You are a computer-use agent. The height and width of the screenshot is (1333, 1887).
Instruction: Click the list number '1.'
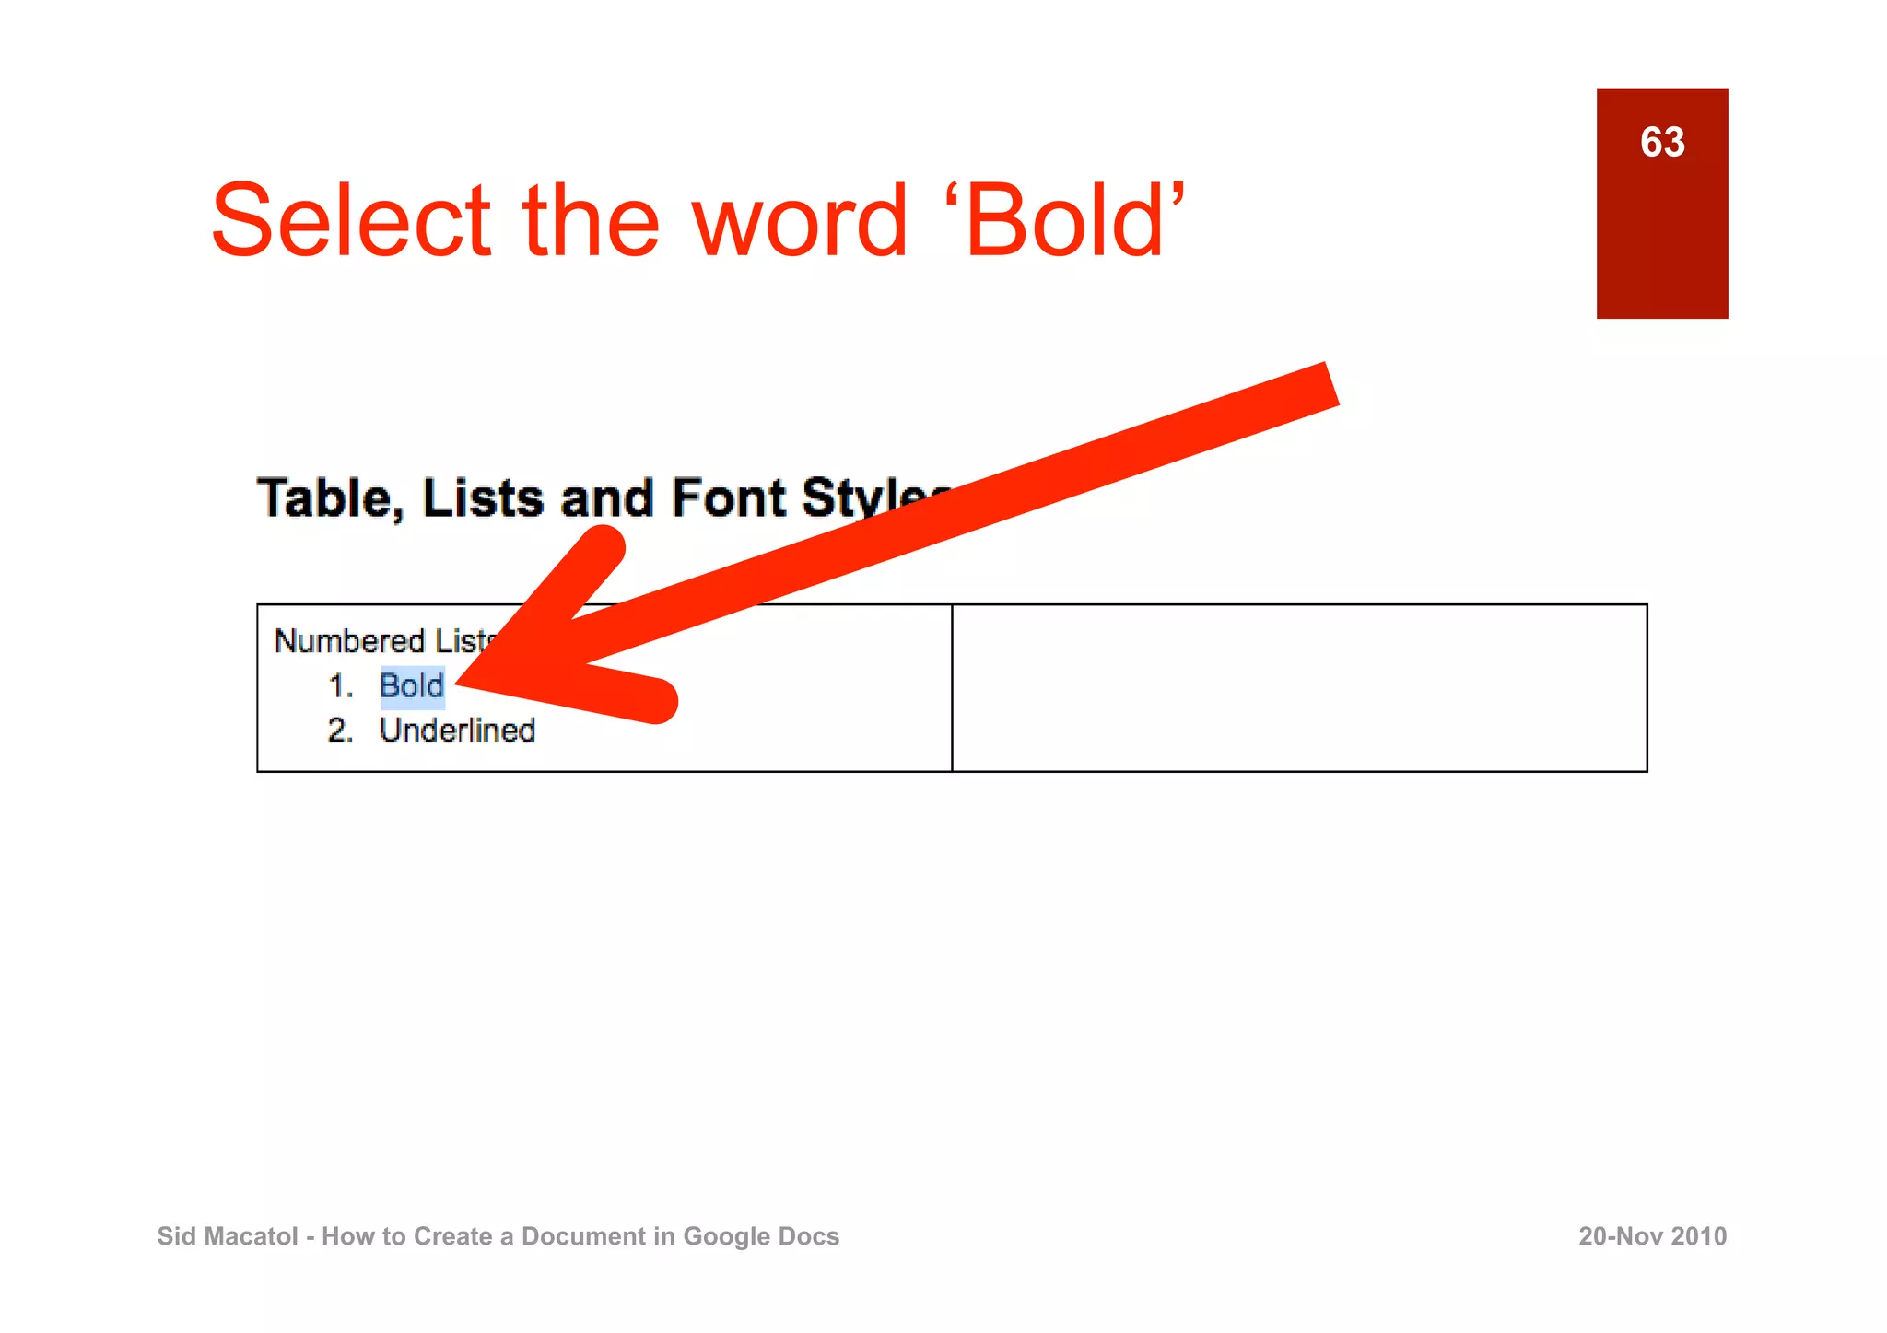pos(340,686)
